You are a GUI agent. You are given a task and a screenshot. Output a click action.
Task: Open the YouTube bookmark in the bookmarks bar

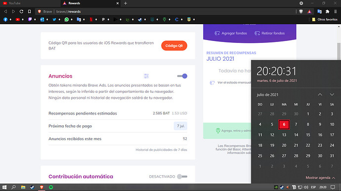[18, 20]
